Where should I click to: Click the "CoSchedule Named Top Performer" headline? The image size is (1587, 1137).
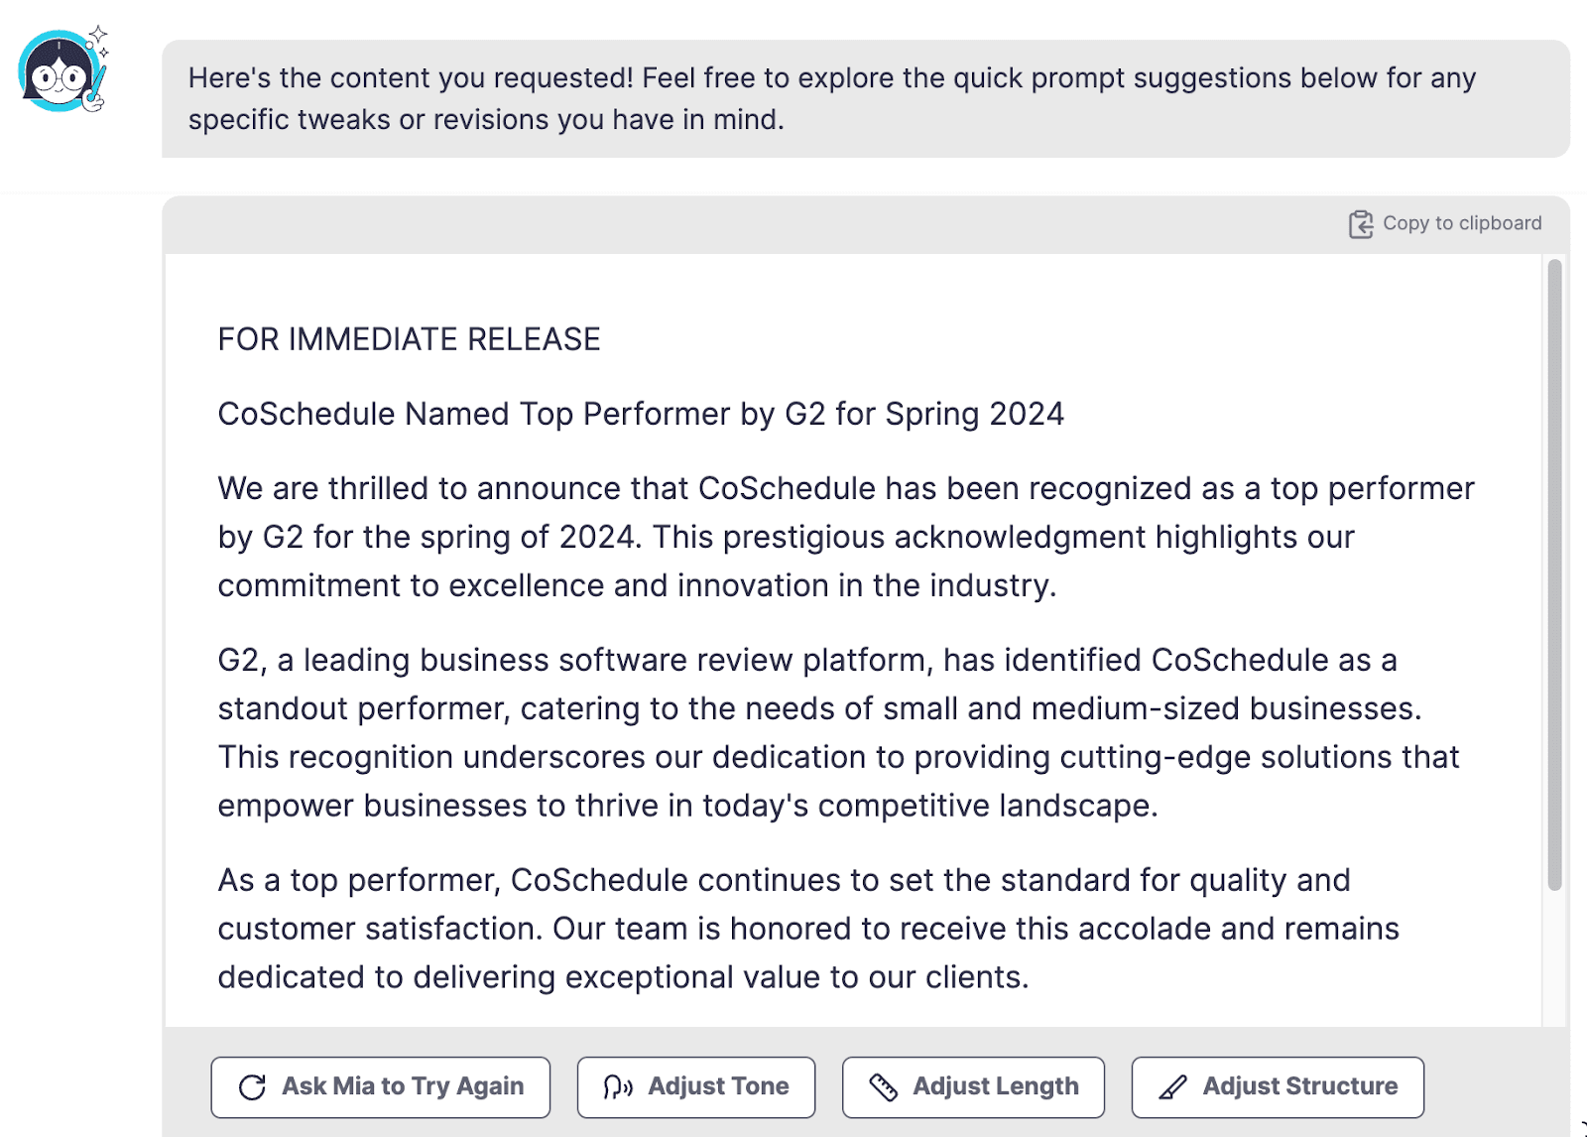click(x=641, y=414)
